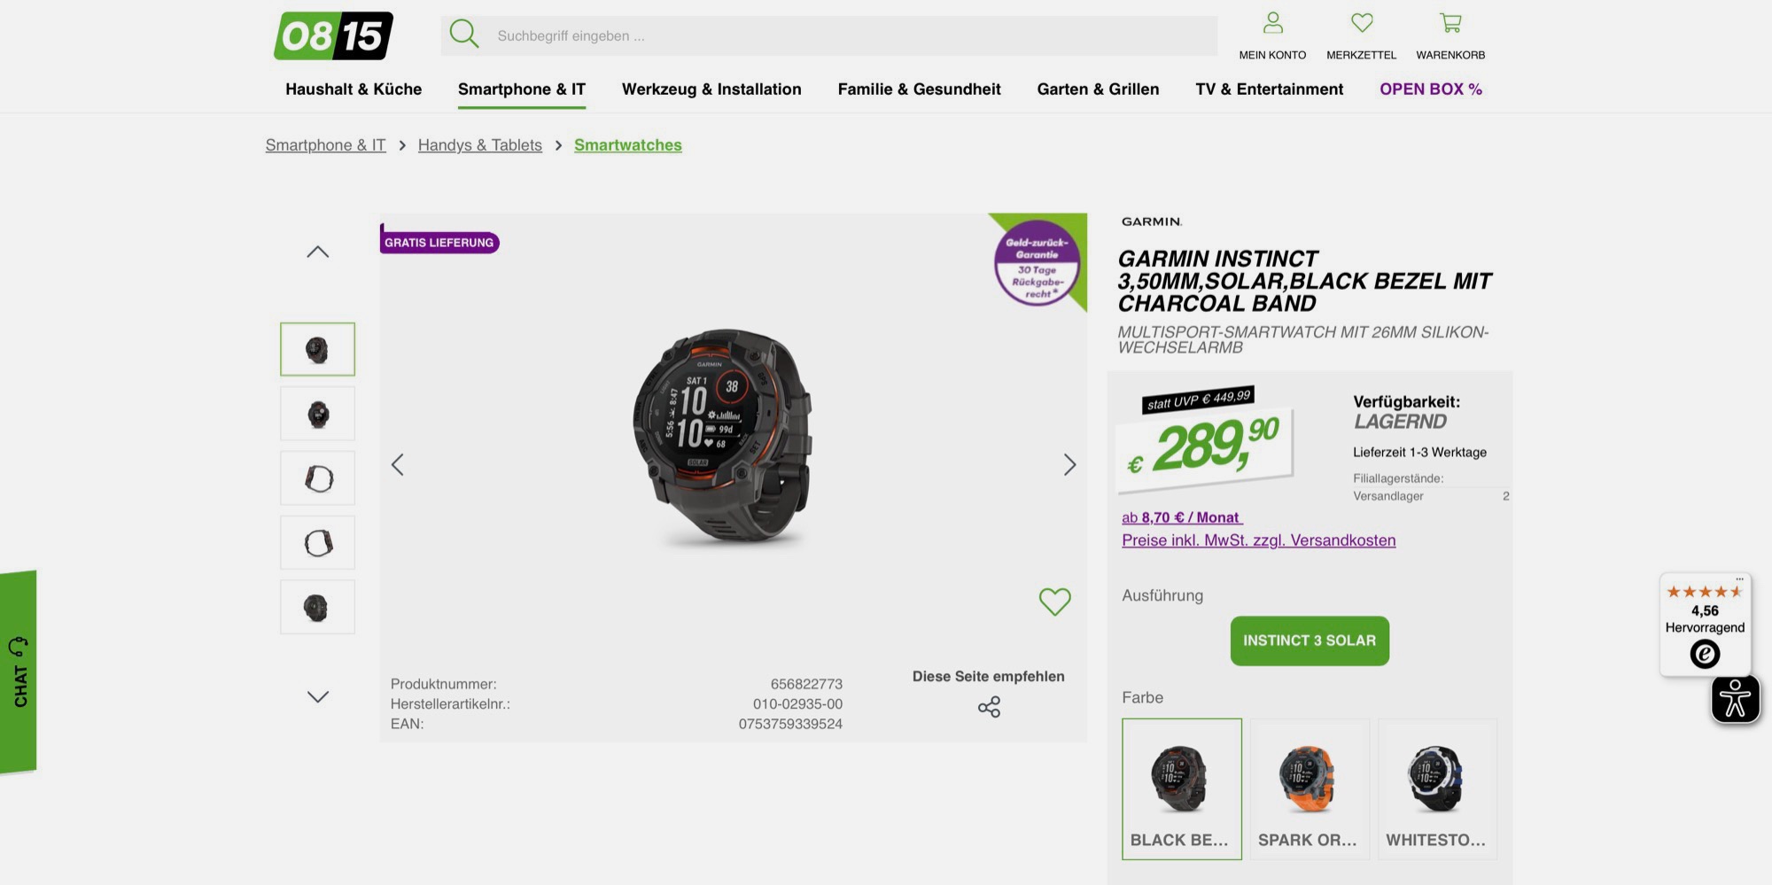Open the Preise inkl. MwSt. zzgl. Versandkosten link
Viewport: 1772px width, 885px height.
(x=1258, y=540)
